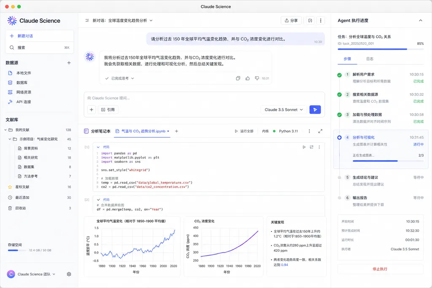The width and height of the screenshot is (432, 288).
Task: Collapse code cell 2
Action: point(98,199)
